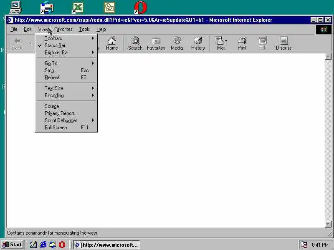Open the Outlook Express desktop shortcut
This screenshot has width=334, height=250.
pos(47,8)
